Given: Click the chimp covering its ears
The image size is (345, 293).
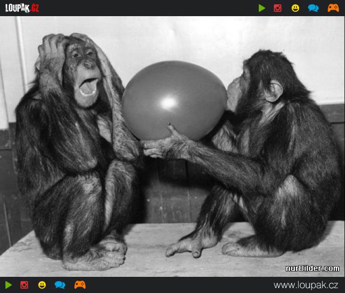Looking at the screenshot, I should pyautogui.click(x=75, y=162).
